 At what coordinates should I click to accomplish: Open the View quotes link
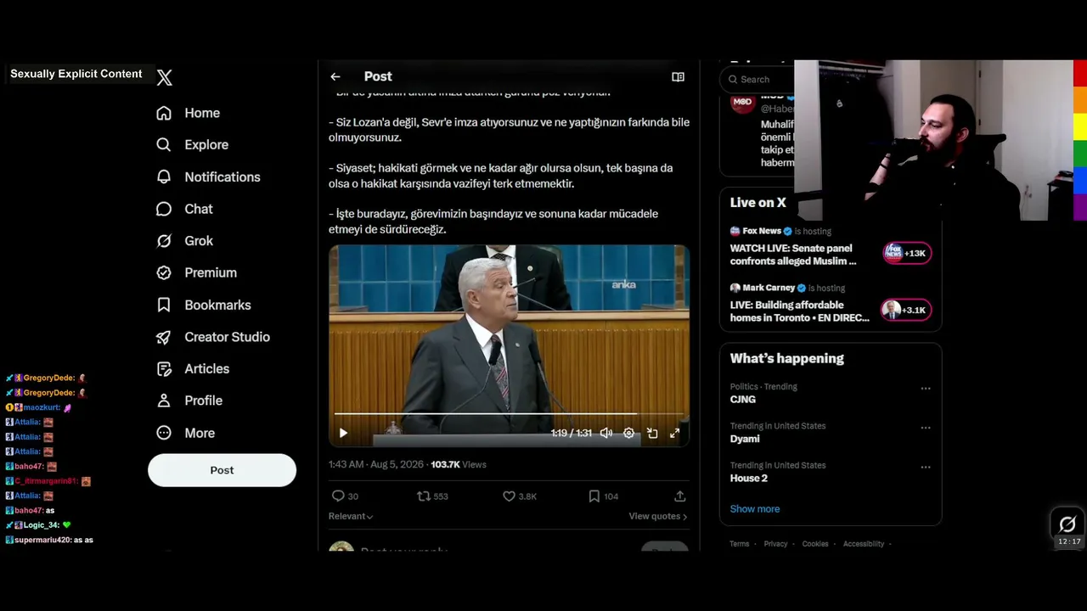pyautogui.click(x=658, y=516)
